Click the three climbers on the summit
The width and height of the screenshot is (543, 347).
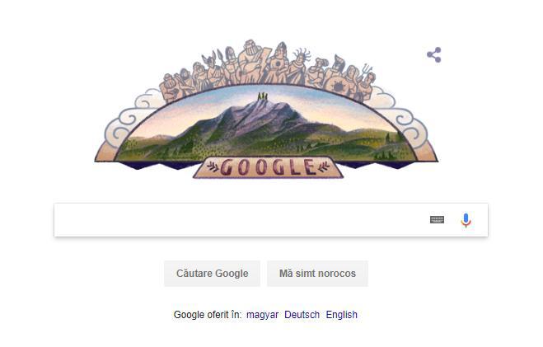coord(263,96)
